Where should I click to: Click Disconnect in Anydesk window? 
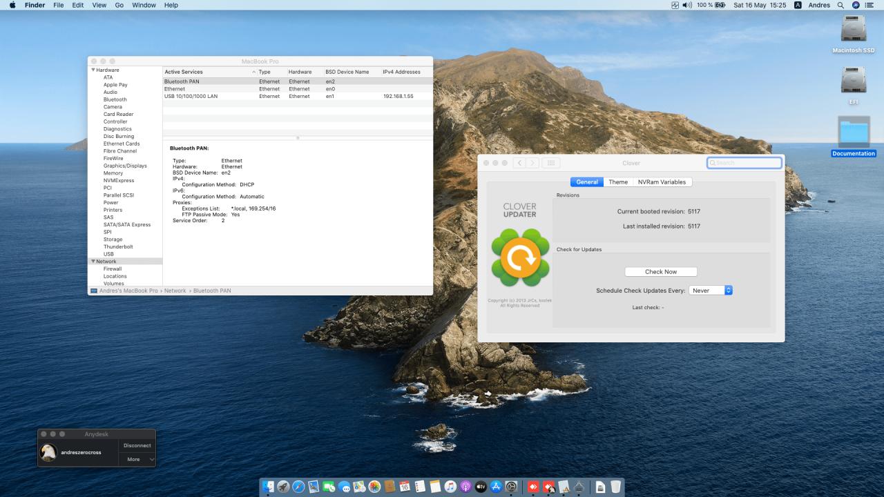click(137, 445)
